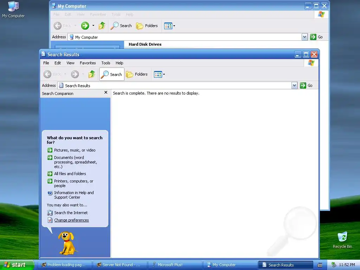Switch to Microsoft Plus! taskbar button
Viewport: 360px width, 270px height.
(175, 265)
